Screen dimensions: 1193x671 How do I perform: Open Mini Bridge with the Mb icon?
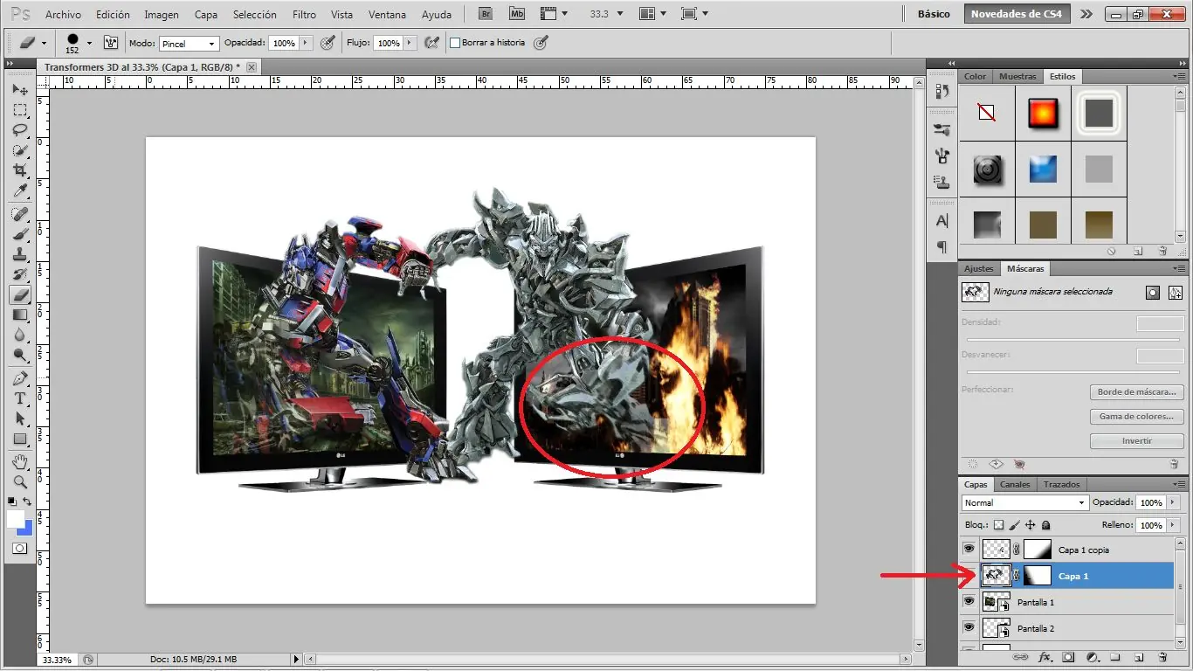click(517, 14)
